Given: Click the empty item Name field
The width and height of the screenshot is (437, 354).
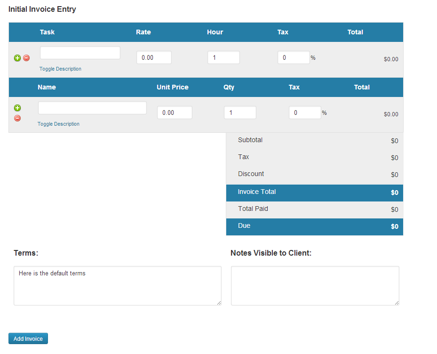Looking at the screenshot, I should pos(92,107).
